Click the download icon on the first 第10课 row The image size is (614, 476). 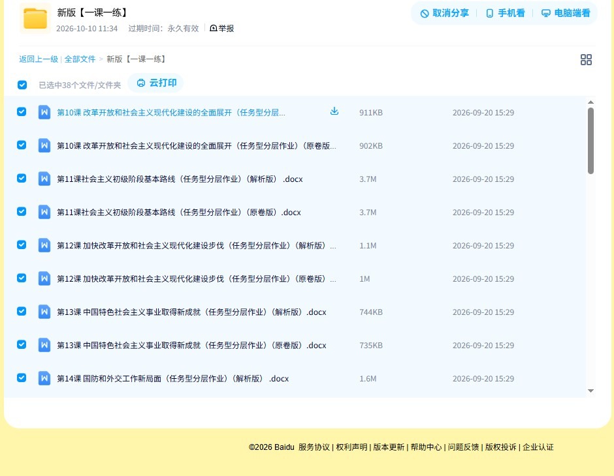[x=334, y=111]
